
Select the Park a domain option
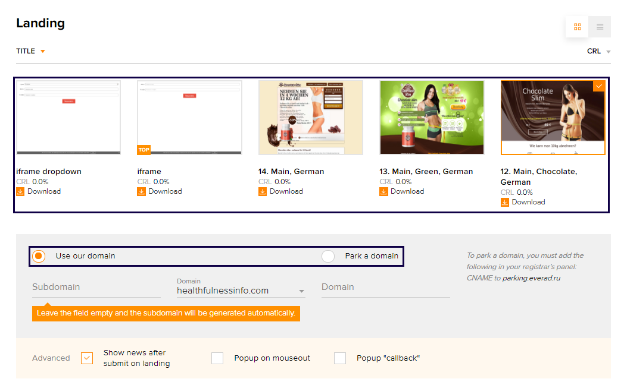[328, 256]
